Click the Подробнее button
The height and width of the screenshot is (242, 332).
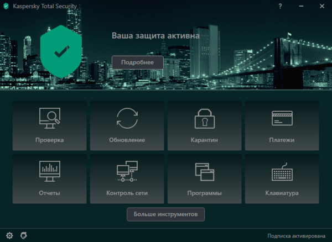(x=138, y=62)
